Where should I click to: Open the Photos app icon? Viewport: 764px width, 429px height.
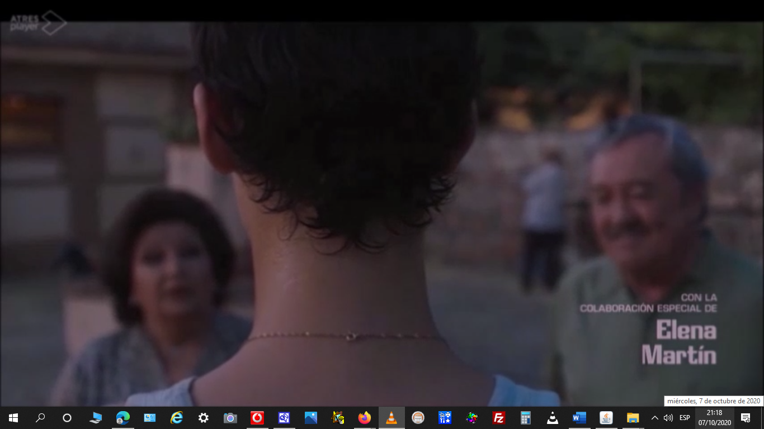point(310,418)
